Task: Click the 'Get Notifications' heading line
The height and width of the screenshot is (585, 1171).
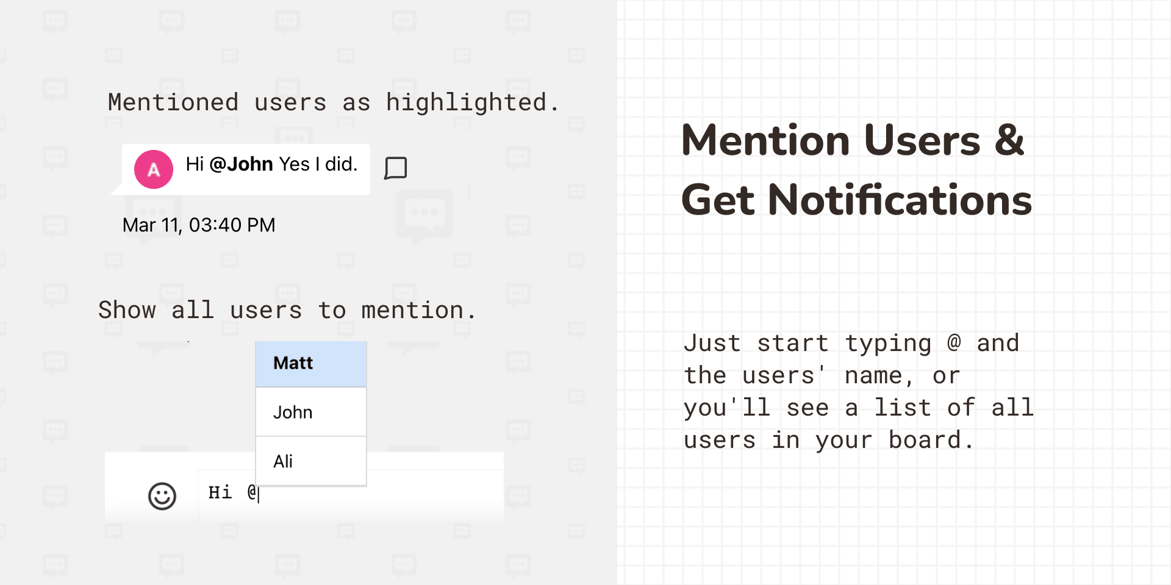Action: 856,200
